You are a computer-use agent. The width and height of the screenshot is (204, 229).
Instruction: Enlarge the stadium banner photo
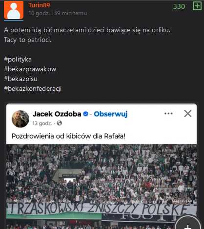coord(102,187)
